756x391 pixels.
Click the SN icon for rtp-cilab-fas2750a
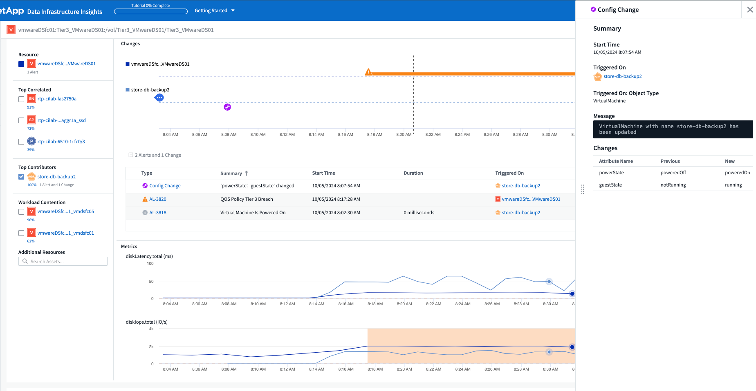[x=31, y=99]
